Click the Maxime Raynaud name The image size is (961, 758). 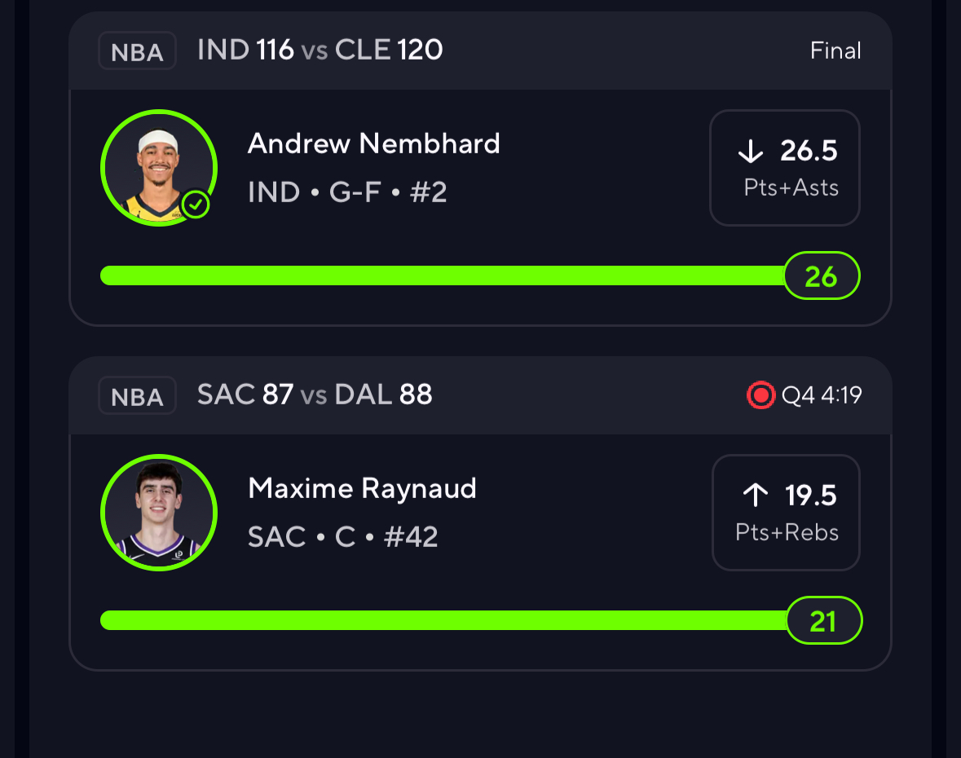tap(362, 489)
